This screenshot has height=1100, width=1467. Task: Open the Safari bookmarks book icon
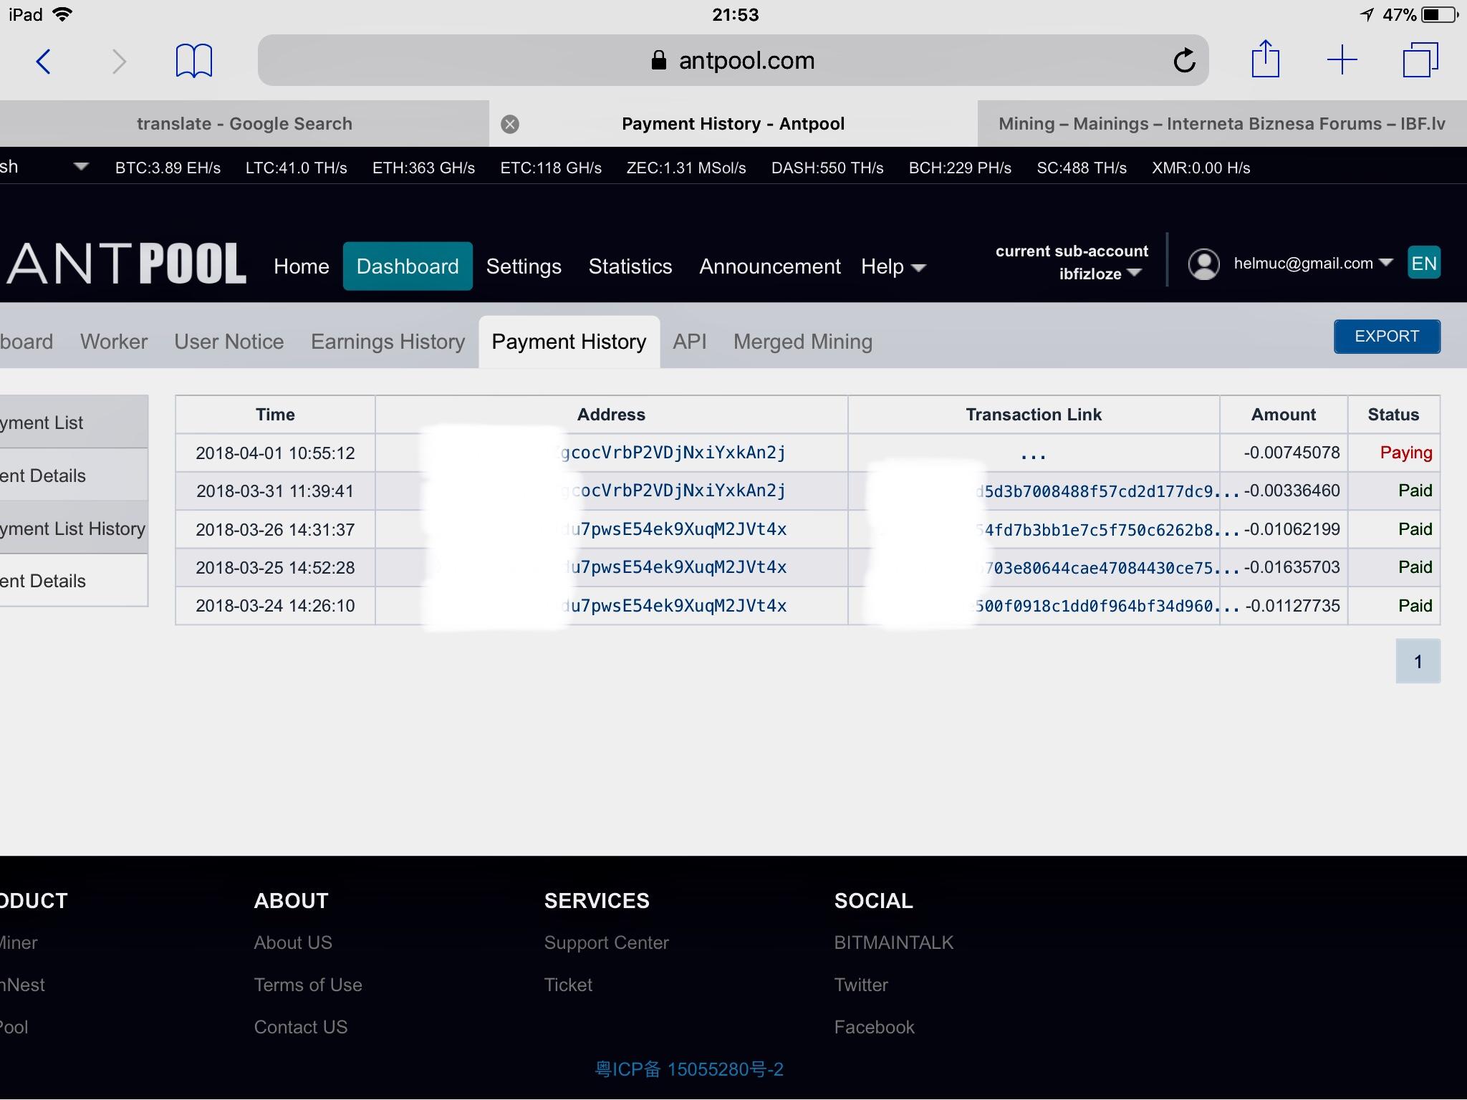point(193,61)
